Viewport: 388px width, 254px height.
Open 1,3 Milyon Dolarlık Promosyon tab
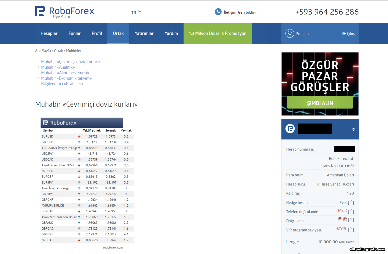coord(218,33)
